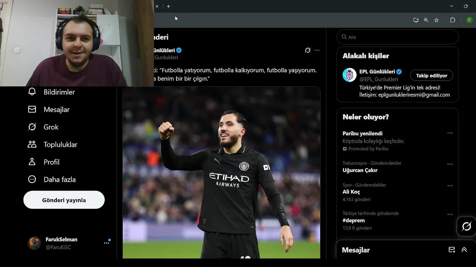Open Topluluklar communities page
Image resolution: width=476 pixels, height=267 pixels.
tap(53, 144)
